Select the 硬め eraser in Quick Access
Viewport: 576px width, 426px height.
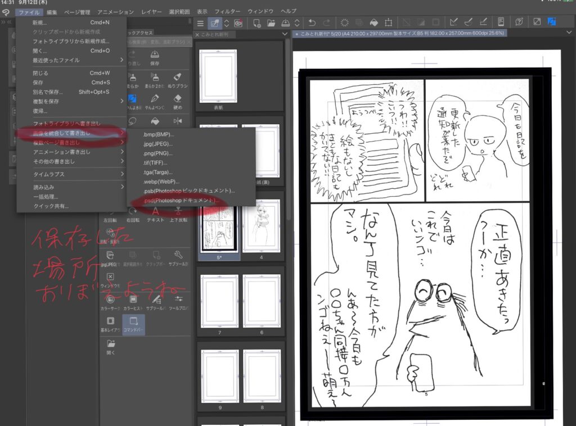[178, 99]
